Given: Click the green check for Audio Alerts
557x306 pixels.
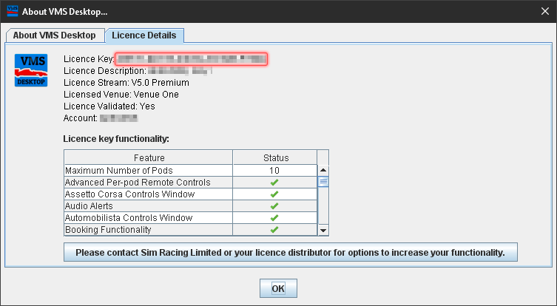Looking at the screenshot, I should pos(274,206).
